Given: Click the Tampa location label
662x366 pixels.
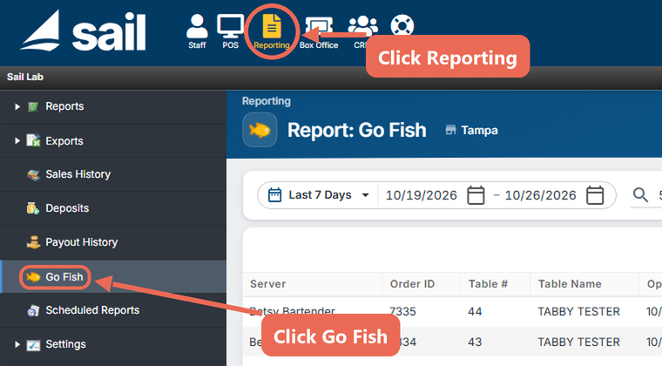Looking at the screenshot, I should [x=479, y=130].
